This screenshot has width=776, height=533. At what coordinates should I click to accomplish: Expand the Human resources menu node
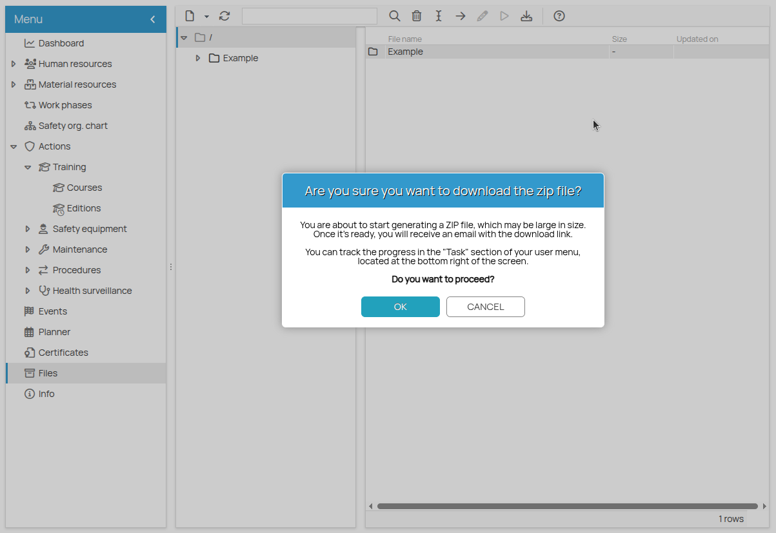(14, 64)
